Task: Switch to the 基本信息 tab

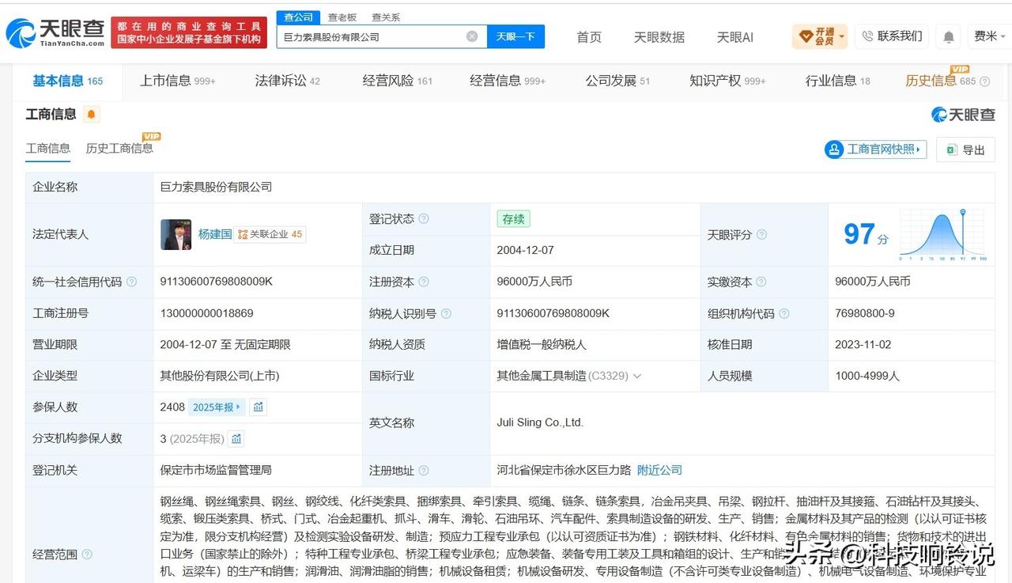Action: 68,81
